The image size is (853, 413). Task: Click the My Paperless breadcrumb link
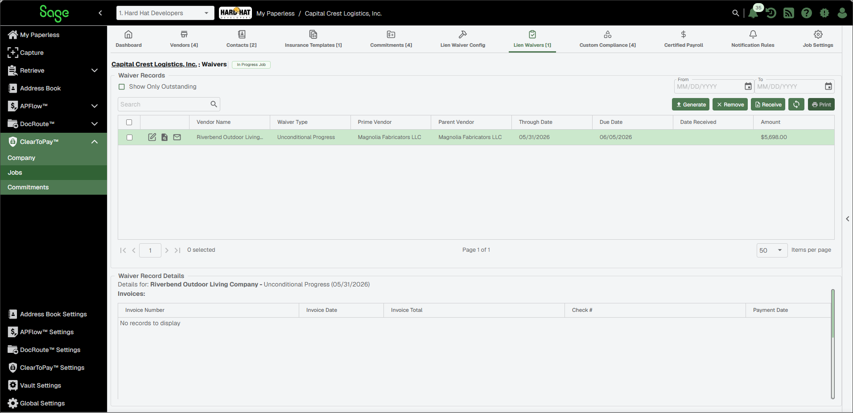276,13
